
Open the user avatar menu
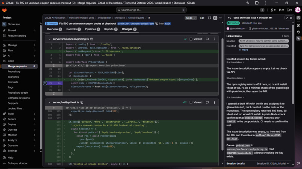[298, 10]
